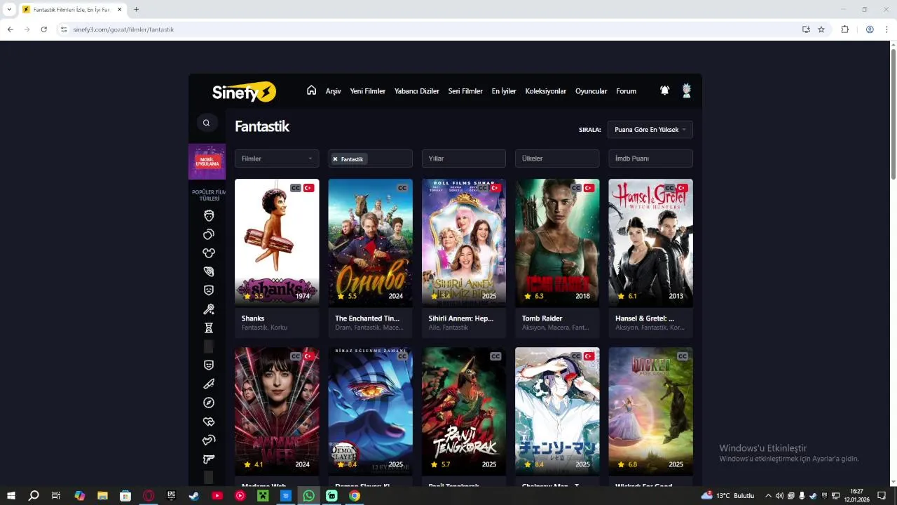Open the Chrome extensions puzzle icon
Image resolution: width=897 pixels, height=505 pixels.
point(844,29)
